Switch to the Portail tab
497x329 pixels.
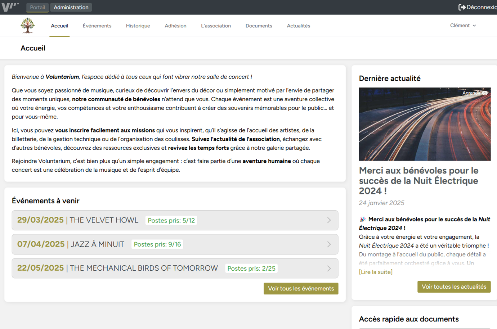coord(37,7)
